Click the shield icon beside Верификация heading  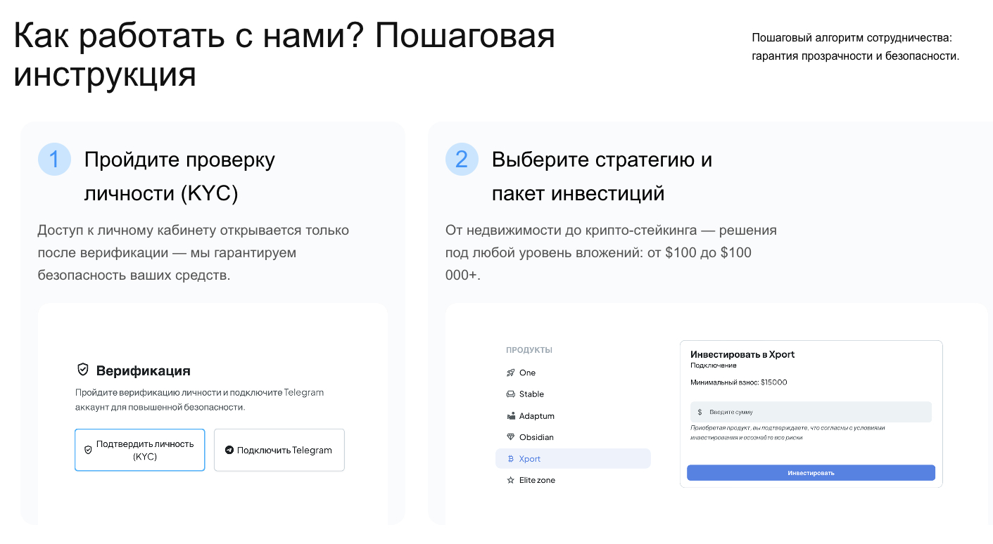(x=83, y=370)
